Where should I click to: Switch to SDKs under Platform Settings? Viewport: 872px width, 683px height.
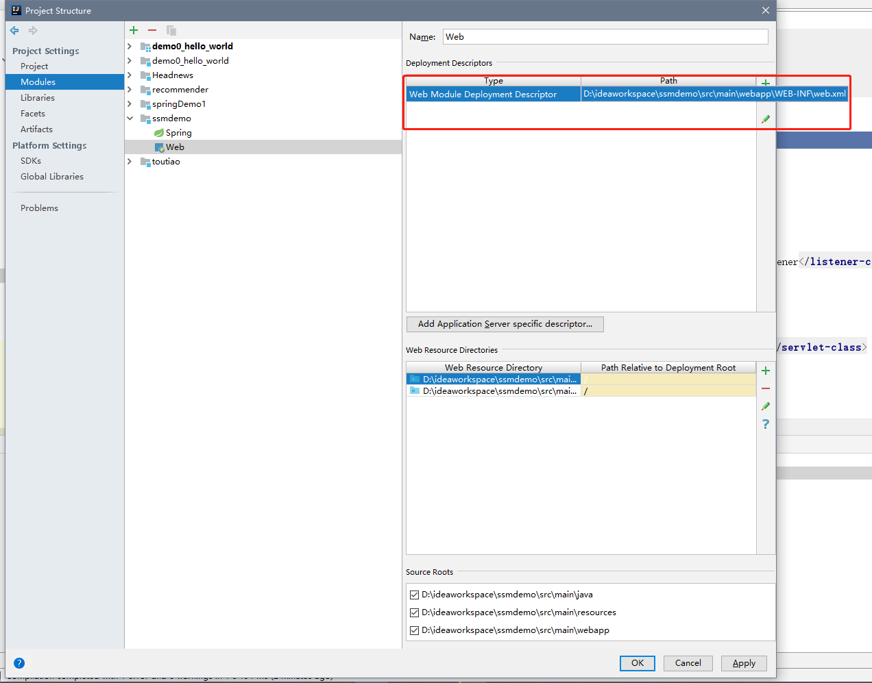coord(29,160)
